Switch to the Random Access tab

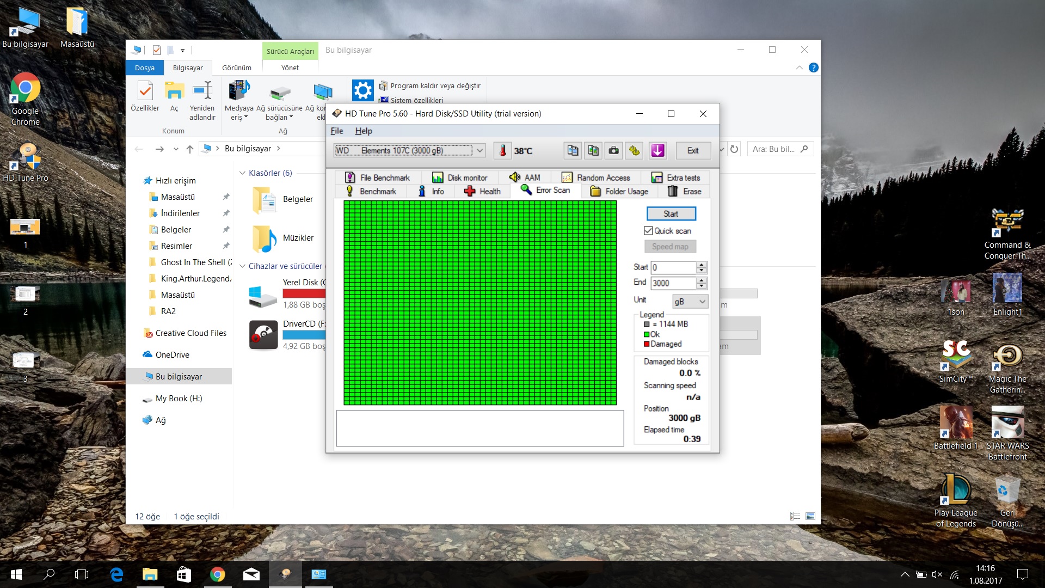pos(596,177)
